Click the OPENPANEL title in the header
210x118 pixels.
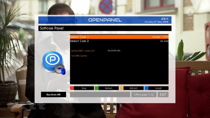tap(105, 20)
